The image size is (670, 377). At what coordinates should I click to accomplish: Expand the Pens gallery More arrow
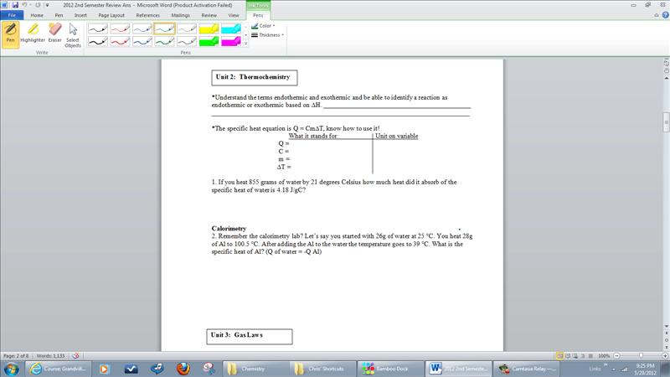click(x=245, y=44)
